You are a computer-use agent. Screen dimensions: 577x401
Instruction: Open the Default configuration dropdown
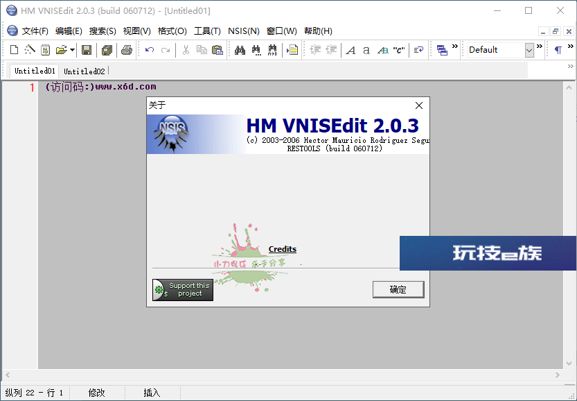click(x=529, y=50)
